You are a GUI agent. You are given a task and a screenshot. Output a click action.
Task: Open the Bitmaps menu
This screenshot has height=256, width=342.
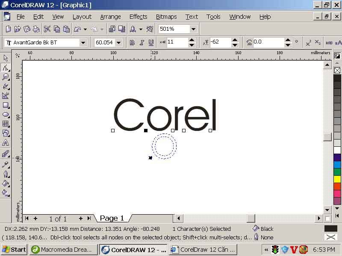tap(166, 17)
